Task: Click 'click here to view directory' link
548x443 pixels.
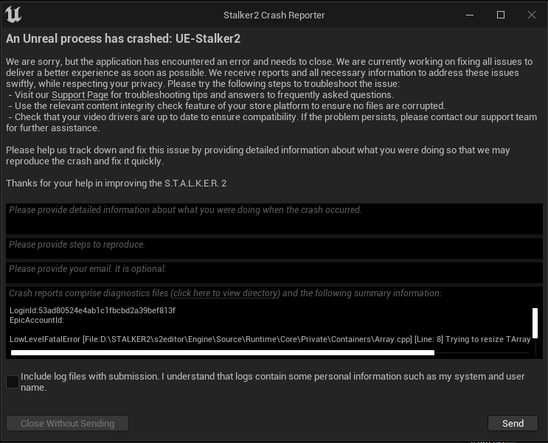Action: pos(225,293)
